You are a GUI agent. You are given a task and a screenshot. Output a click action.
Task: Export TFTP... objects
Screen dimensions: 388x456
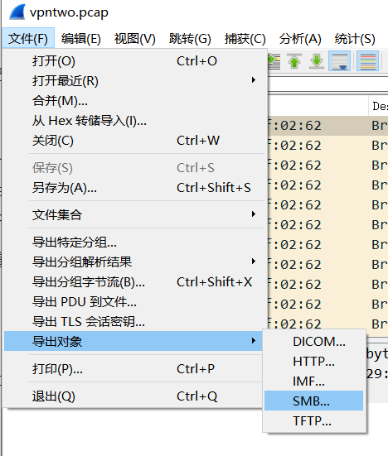[314, 420]
